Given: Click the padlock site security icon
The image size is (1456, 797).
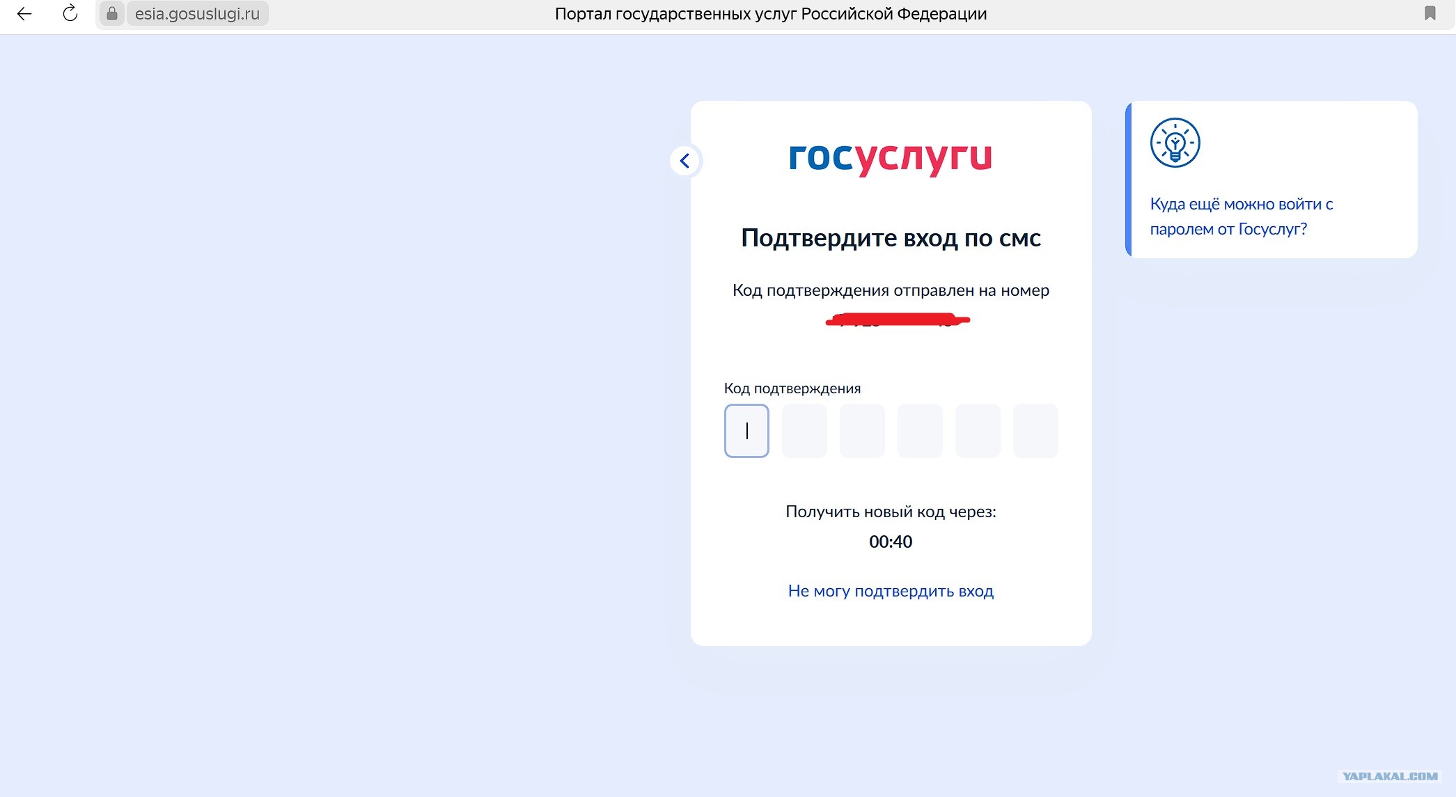Looking at the screenshot, I should coord(111,14).
